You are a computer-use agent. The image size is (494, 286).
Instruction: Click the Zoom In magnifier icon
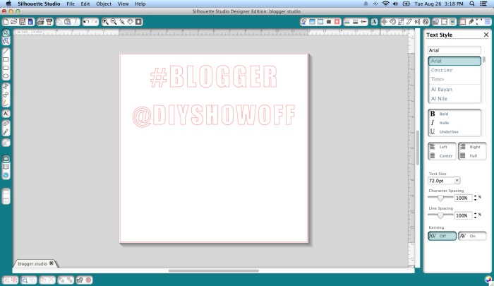[x=105, y=23]
